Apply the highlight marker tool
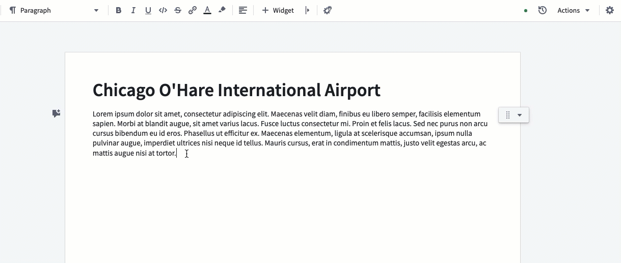The image size is (621, 263). 222,10
